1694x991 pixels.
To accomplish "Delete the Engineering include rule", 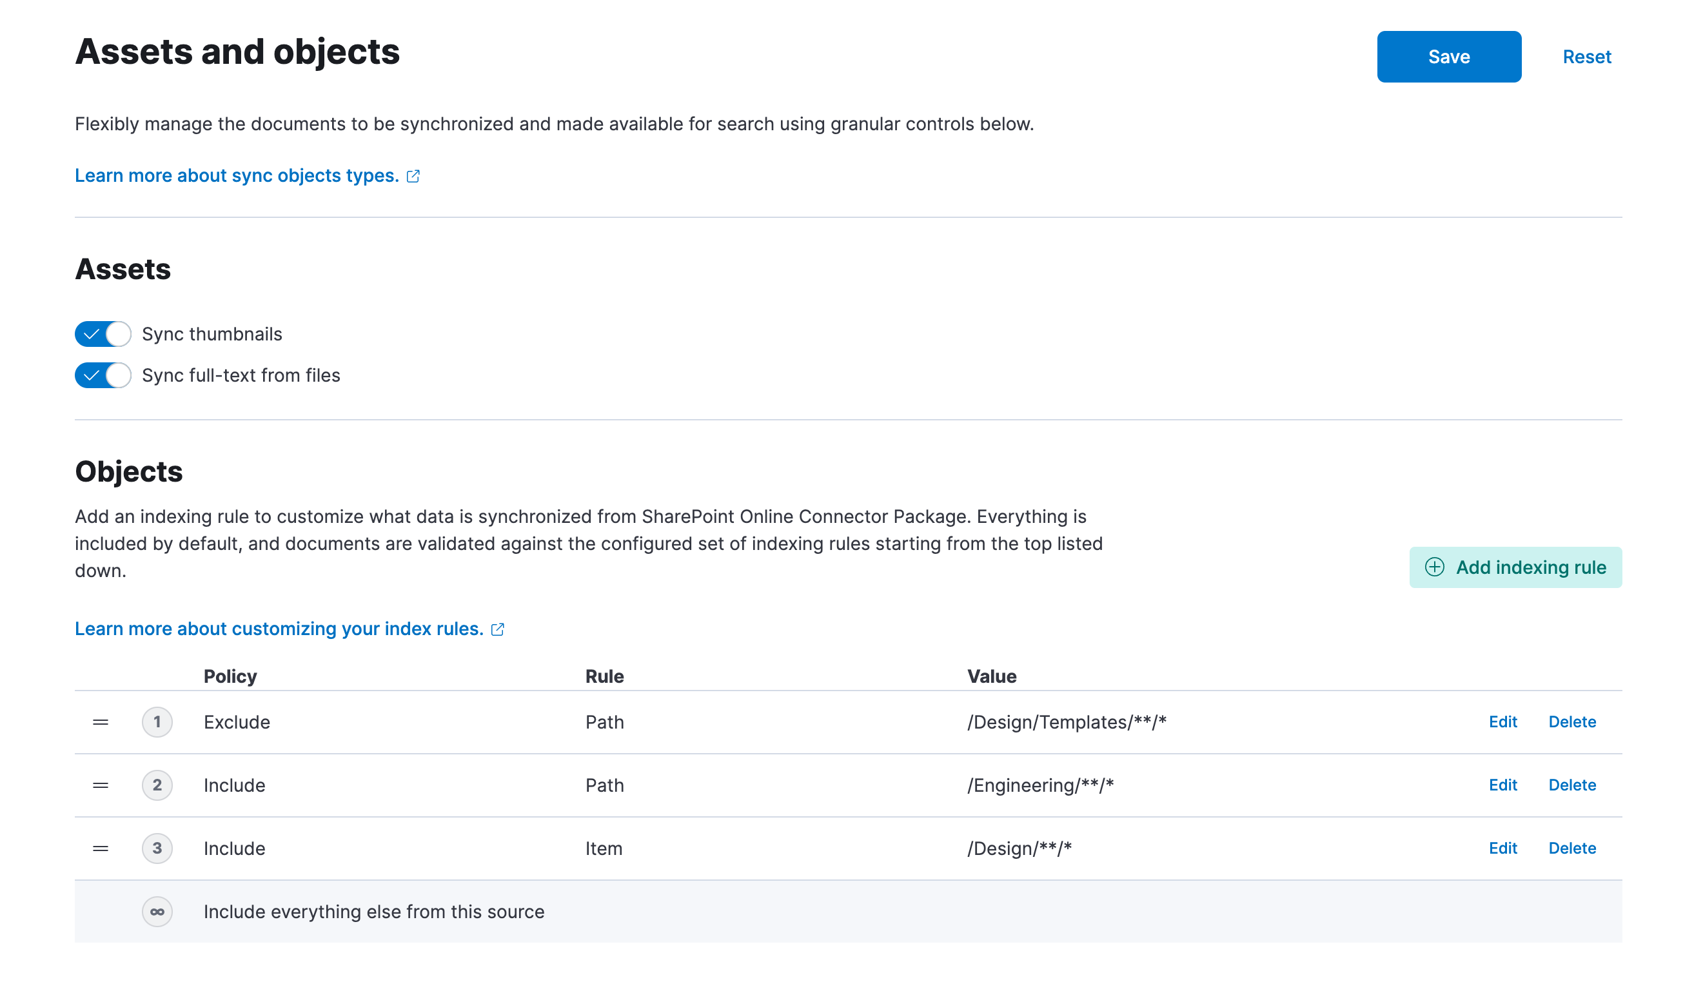I will pos(1572,785).
